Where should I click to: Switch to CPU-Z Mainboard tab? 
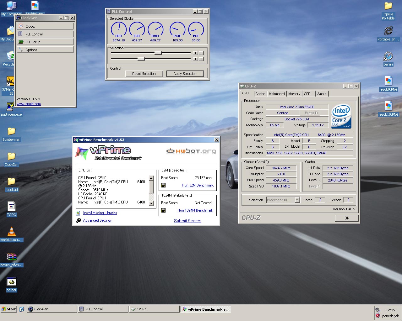point(277,94)
